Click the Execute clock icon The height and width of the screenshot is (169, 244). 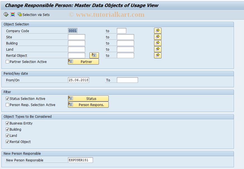tap(6, 15)
